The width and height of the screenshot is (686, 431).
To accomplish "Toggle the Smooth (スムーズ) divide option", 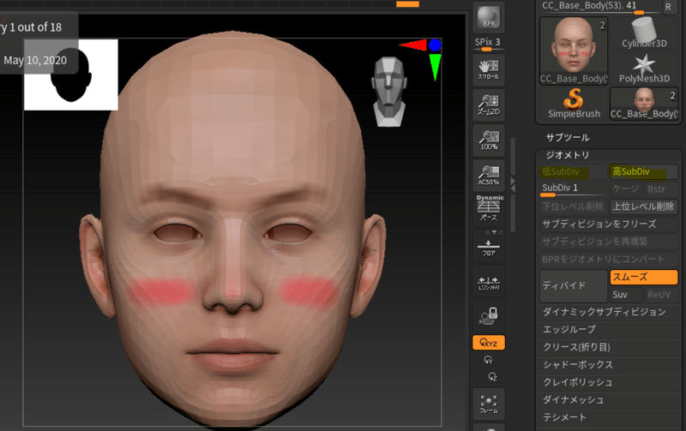I will [643, 278].
